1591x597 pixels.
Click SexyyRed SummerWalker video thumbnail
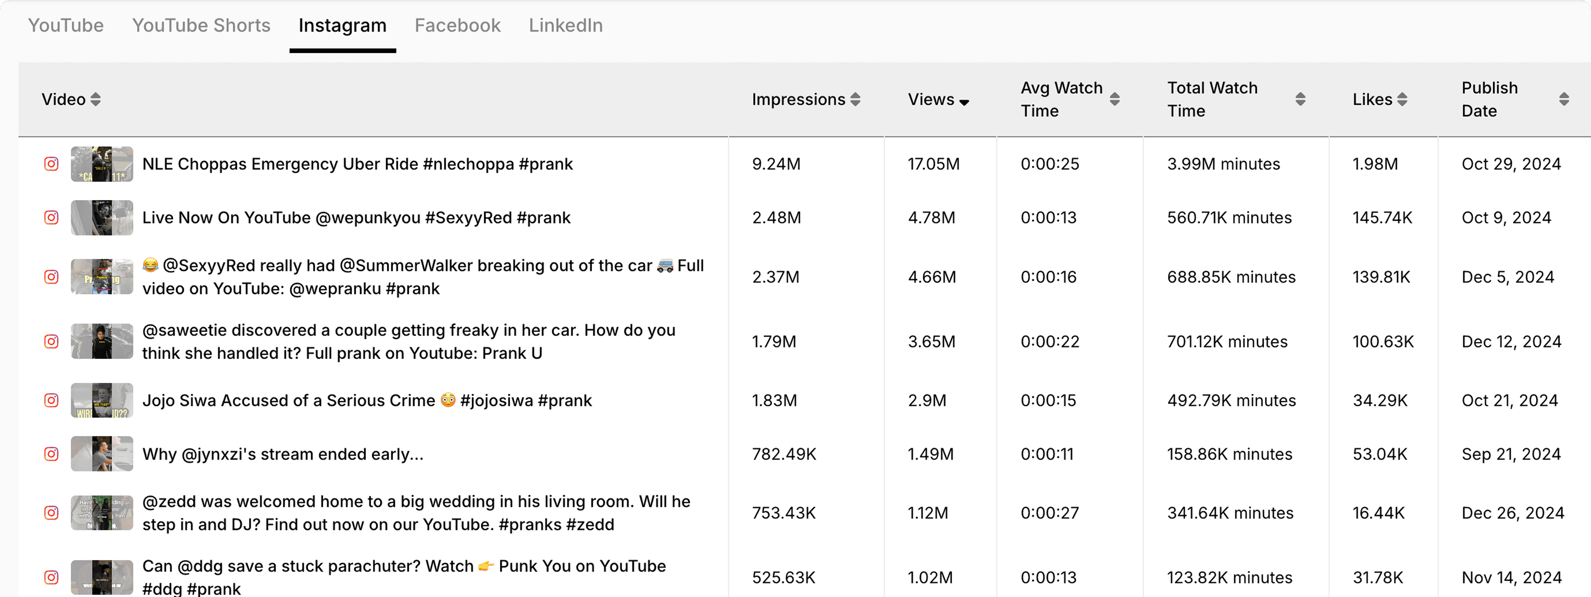click(x=102, y=277)
